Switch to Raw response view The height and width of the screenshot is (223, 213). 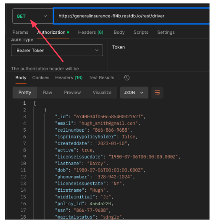[48, 93]
